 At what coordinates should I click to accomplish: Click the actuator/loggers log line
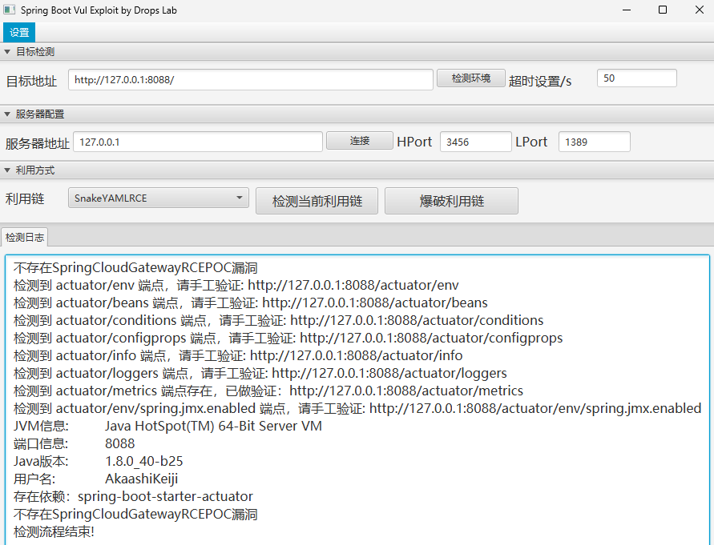(x=260, y=373)
